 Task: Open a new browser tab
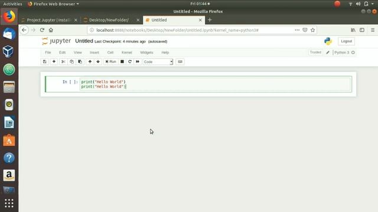point(210,20)
